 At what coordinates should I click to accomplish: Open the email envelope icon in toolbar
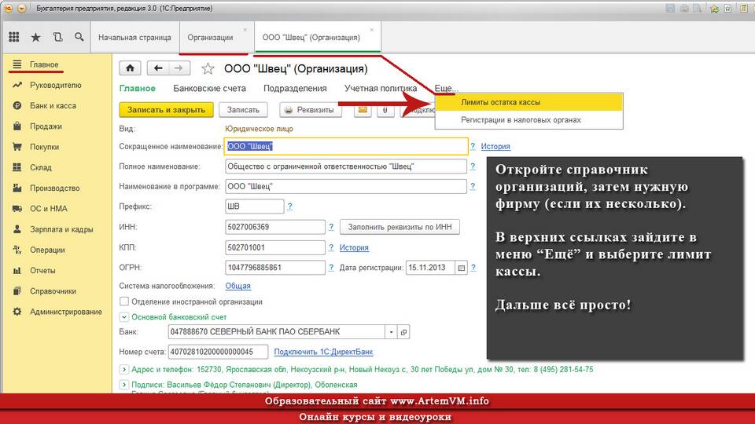click(x=363, y=110)
